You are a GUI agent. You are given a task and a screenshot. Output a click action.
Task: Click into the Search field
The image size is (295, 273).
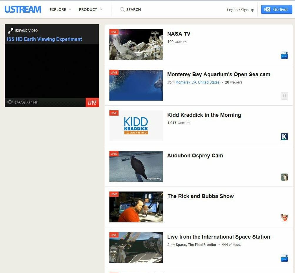[134, 10]
